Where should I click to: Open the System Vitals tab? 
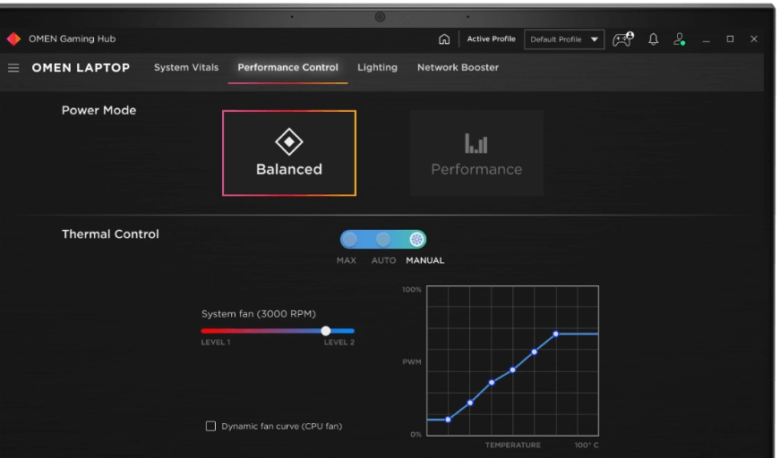186,68
